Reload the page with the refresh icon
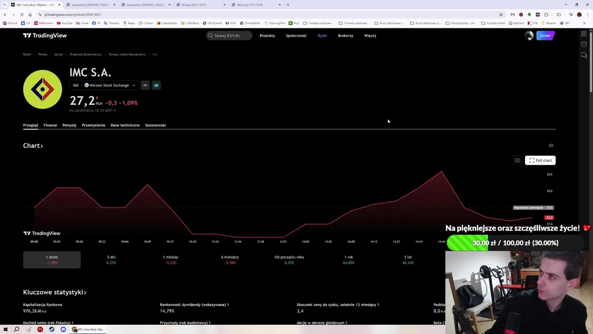 click(22, 14)
